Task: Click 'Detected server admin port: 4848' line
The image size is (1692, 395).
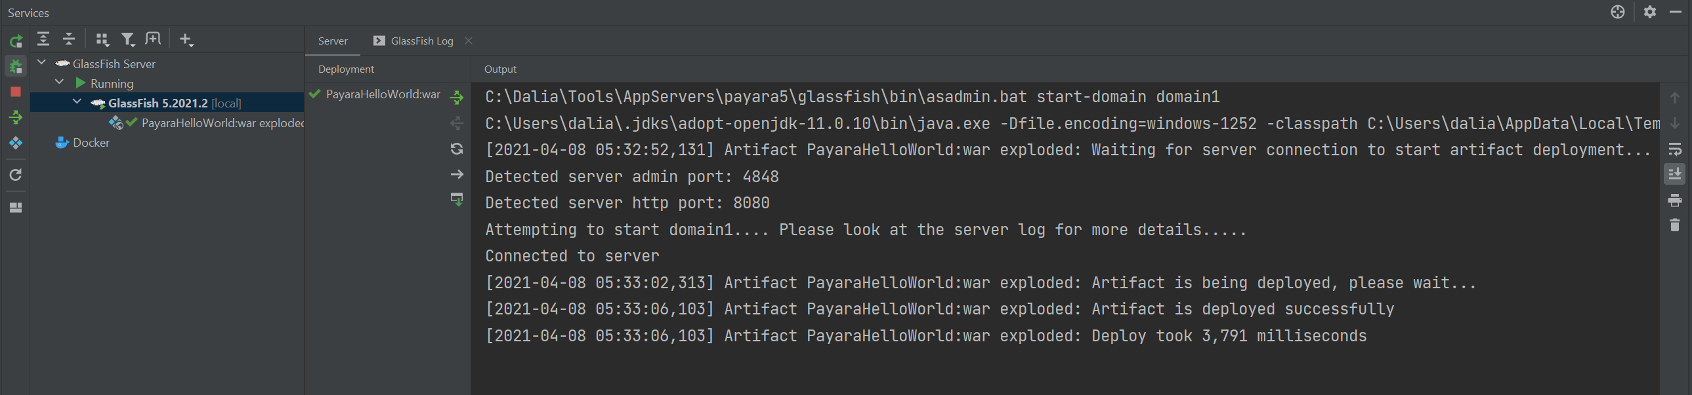Action: pos(632,177)
